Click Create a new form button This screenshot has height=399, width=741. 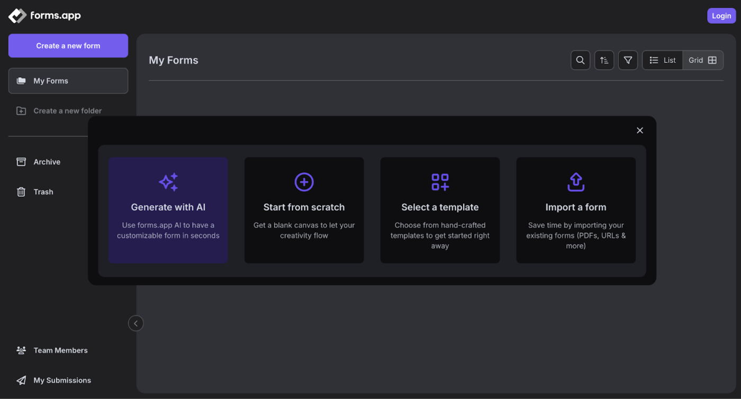tap(68, 46)
